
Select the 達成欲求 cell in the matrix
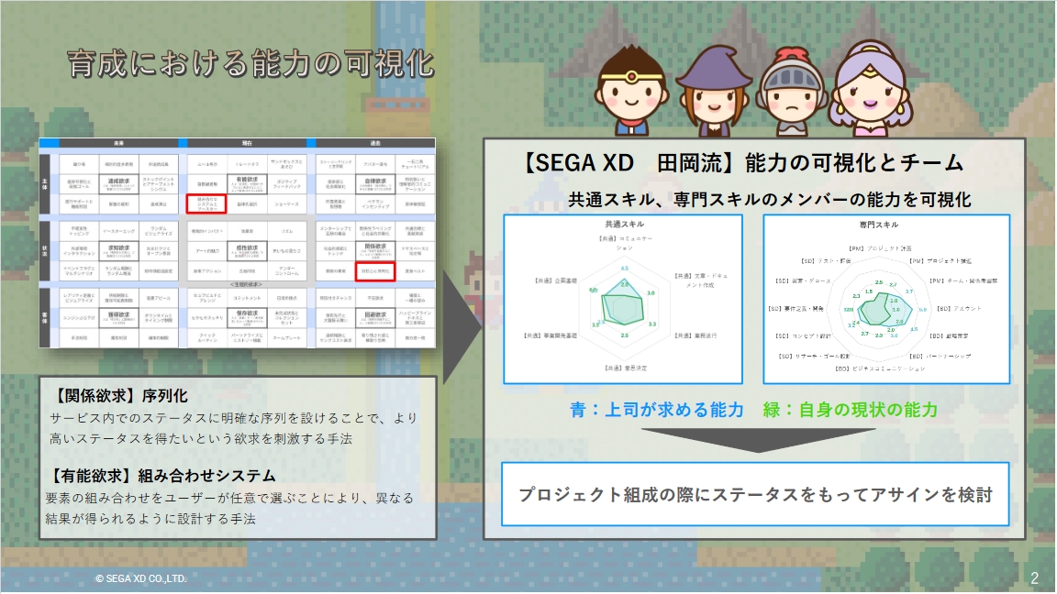click(118, 184)
